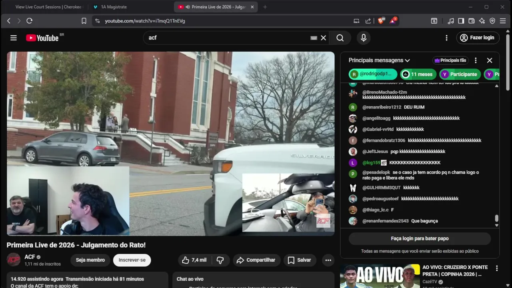Open the ACF channel name link
The image size is (512, 288).
30,257
